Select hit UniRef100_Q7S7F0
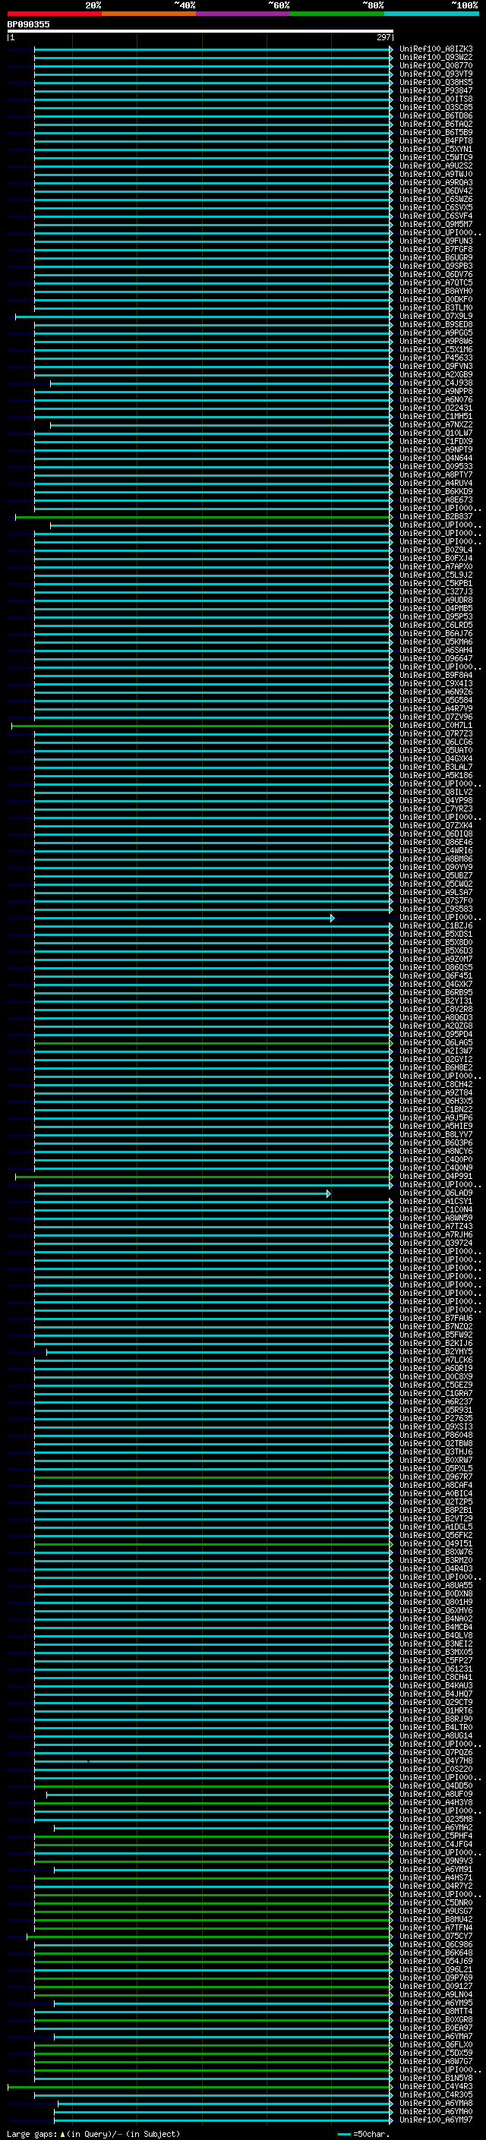The height and width of the screenshot is (2140, 486). pyautogui.click(x=436, y=900)
